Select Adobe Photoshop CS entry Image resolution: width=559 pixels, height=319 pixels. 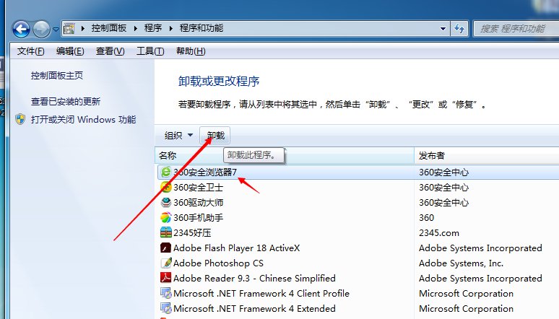[x=218, y=263]
